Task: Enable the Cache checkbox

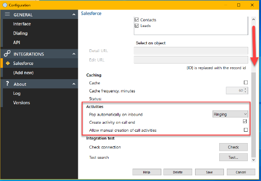Action: pyautogui.click(x=245, y=82)
